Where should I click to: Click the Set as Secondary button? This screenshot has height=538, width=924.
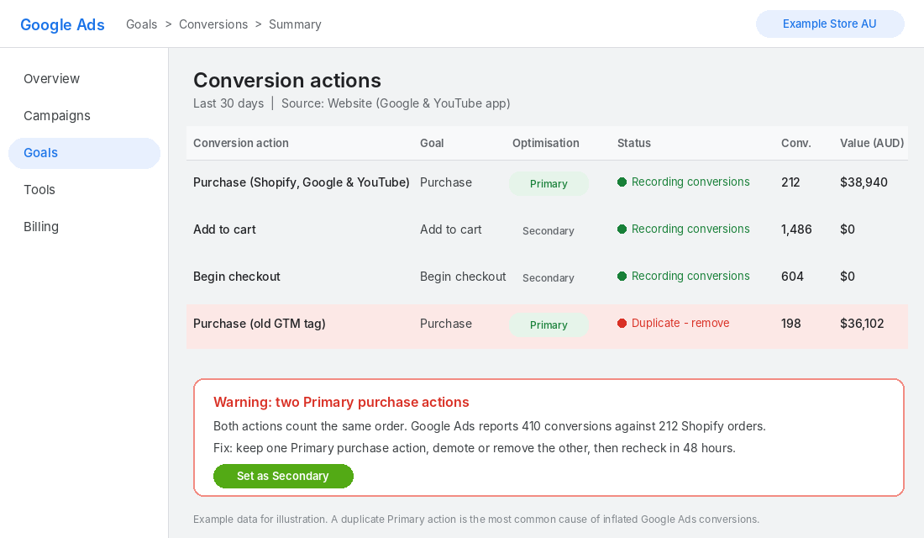[x=283, y=476]
